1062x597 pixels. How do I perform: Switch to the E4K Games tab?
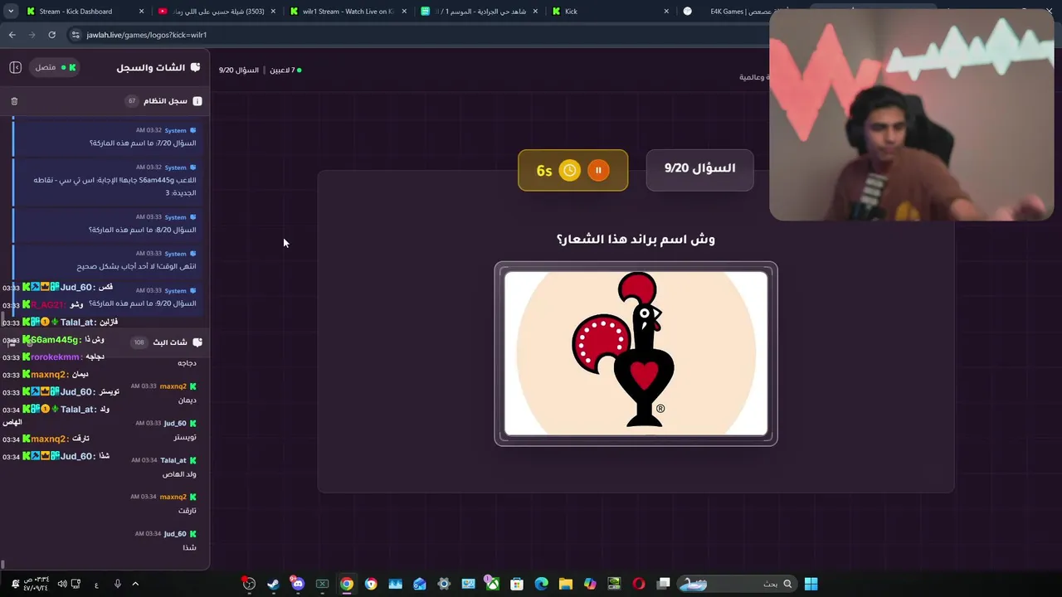(738, 12)
